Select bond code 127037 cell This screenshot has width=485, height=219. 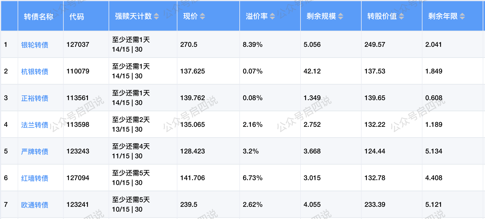click(x=78, y=45)
